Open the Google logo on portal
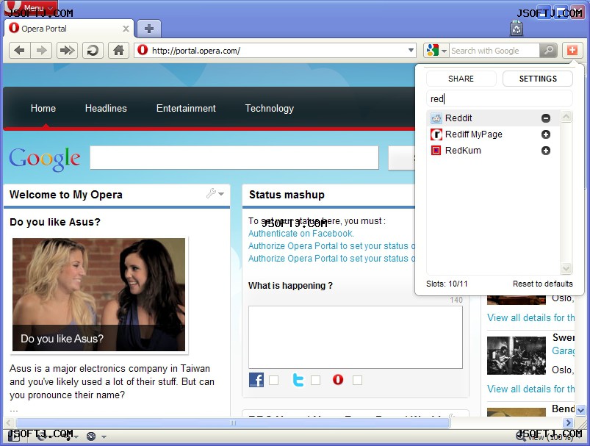This screenshot has width=590, height=446. point(44,159)
